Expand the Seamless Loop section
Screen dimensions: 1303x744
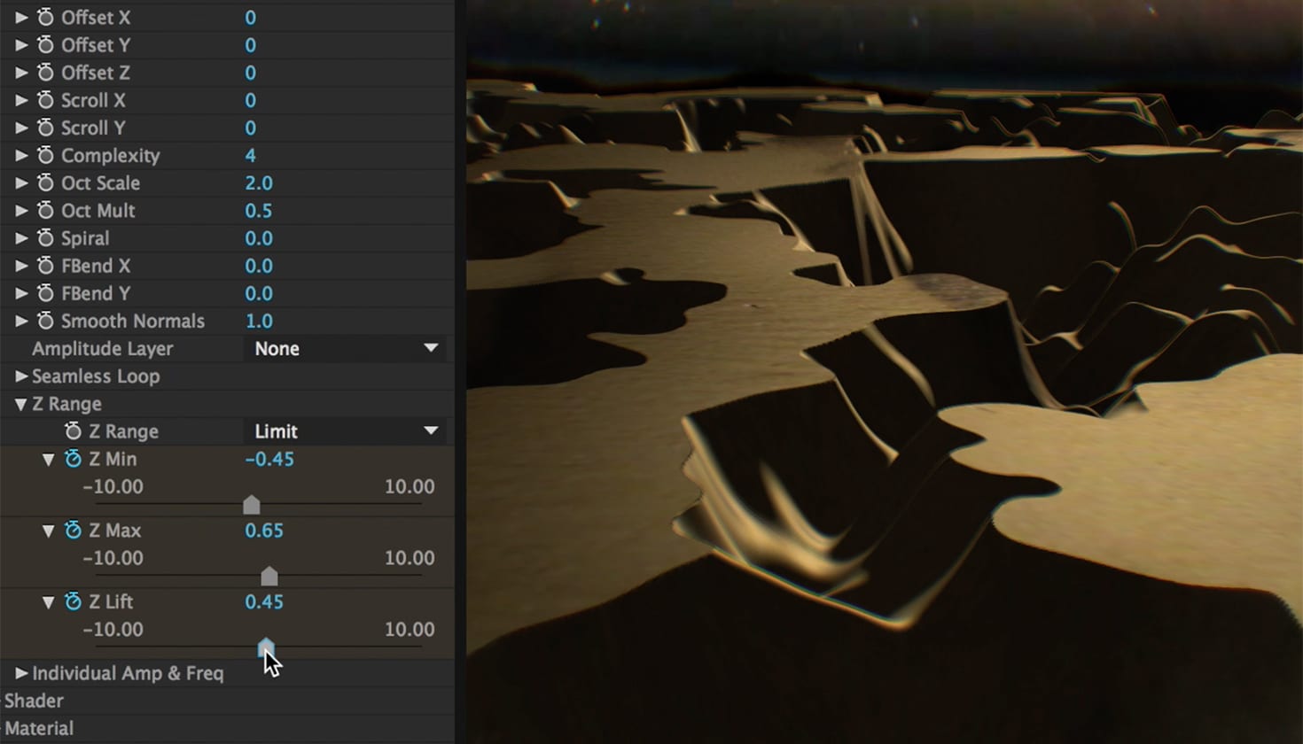point(21,376)
